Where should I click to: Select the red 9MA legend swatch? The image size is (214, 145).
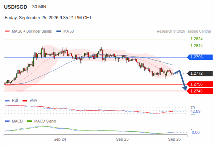coord(25,101)
